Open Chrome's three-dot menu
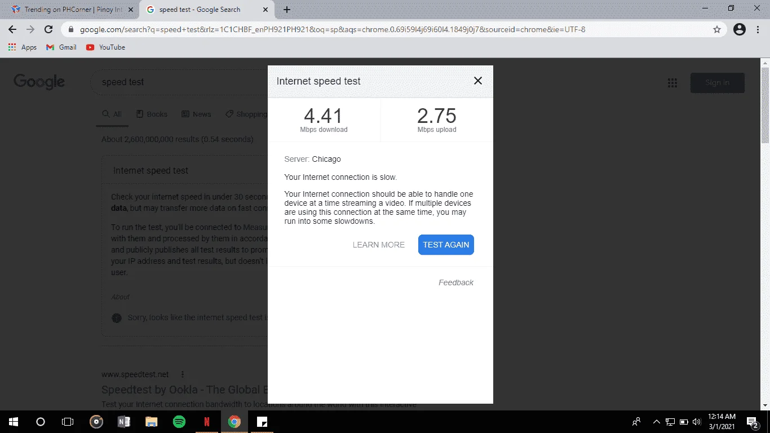Image resolution: width=770 pixels, height=433 pixels. pyautogui.click(x=758, y=29)
